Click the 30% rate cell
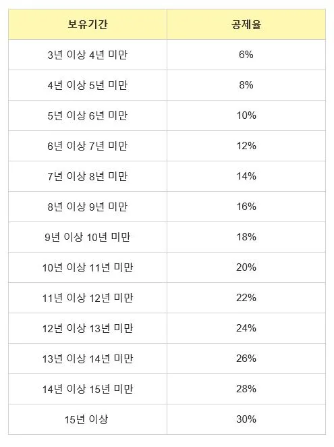 click(246, 419)
